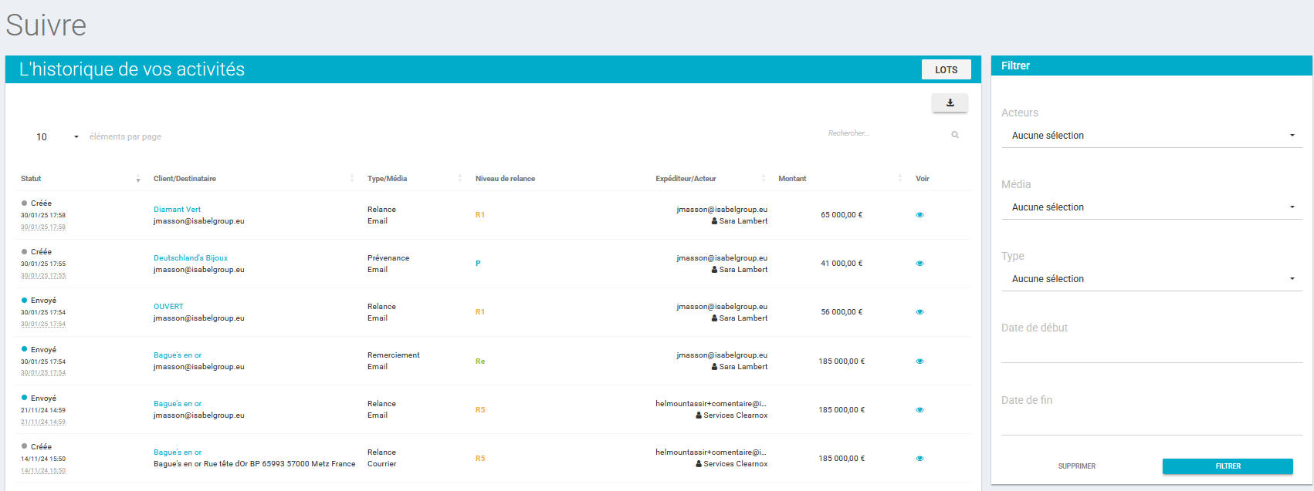The width and height of the screenshot is (1314, 491).
Task: Click the download export icon button
Action: [950, 103]
